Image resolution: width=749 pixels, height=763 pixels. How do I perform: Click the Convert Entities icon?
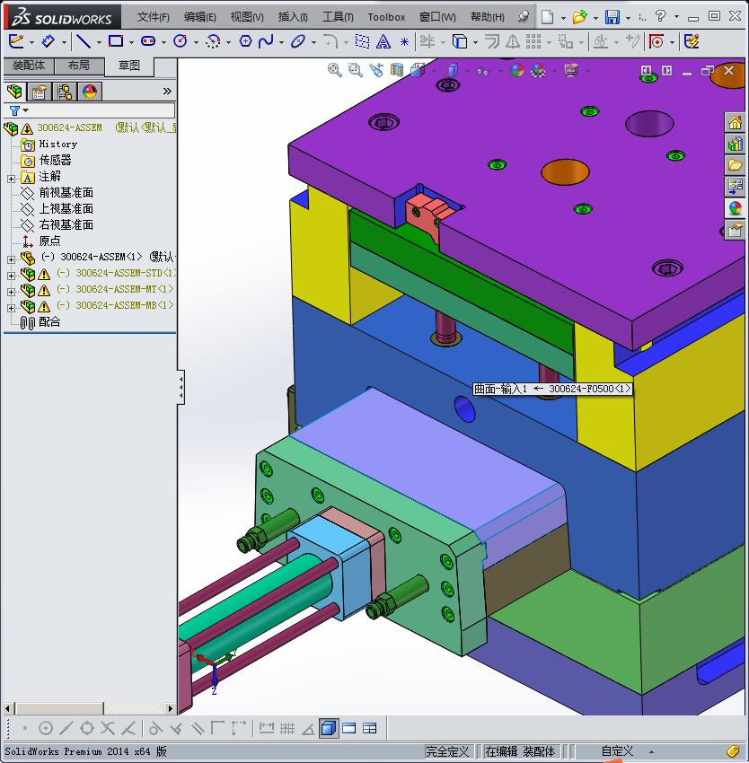pyautogui.click(x=459, y=41)
